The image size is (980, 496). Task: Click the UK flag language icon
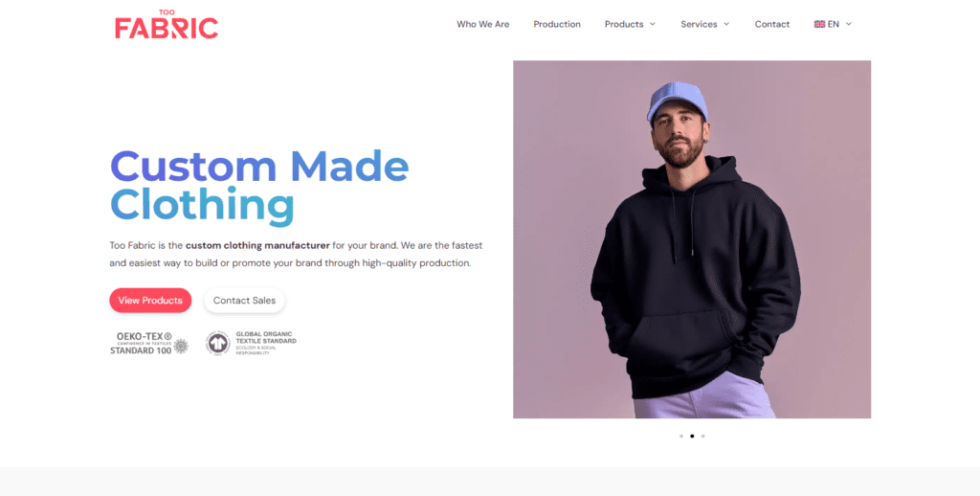tap(819, 24)
